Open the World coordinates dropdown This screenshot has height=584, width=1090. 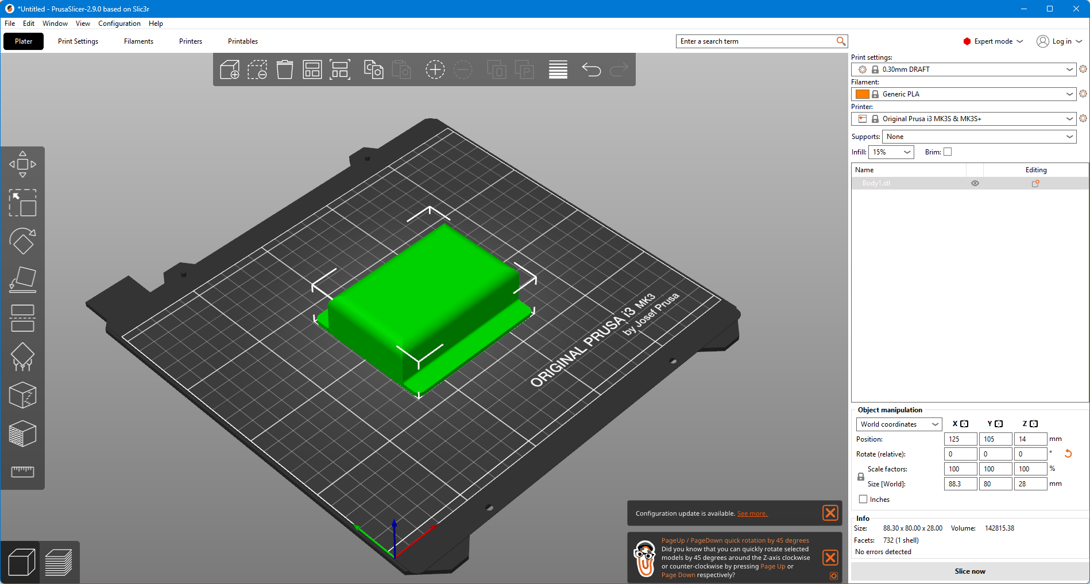coord(899,424)
